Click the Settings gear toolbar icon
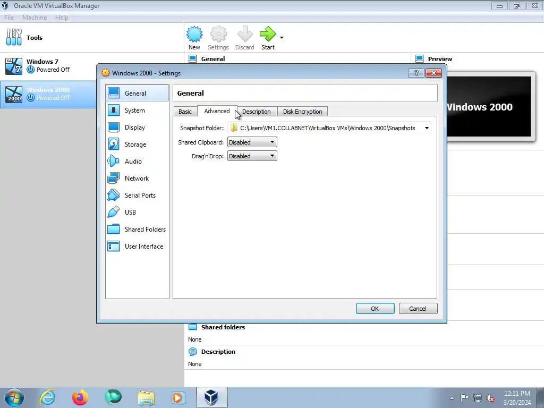 (218, 34)
